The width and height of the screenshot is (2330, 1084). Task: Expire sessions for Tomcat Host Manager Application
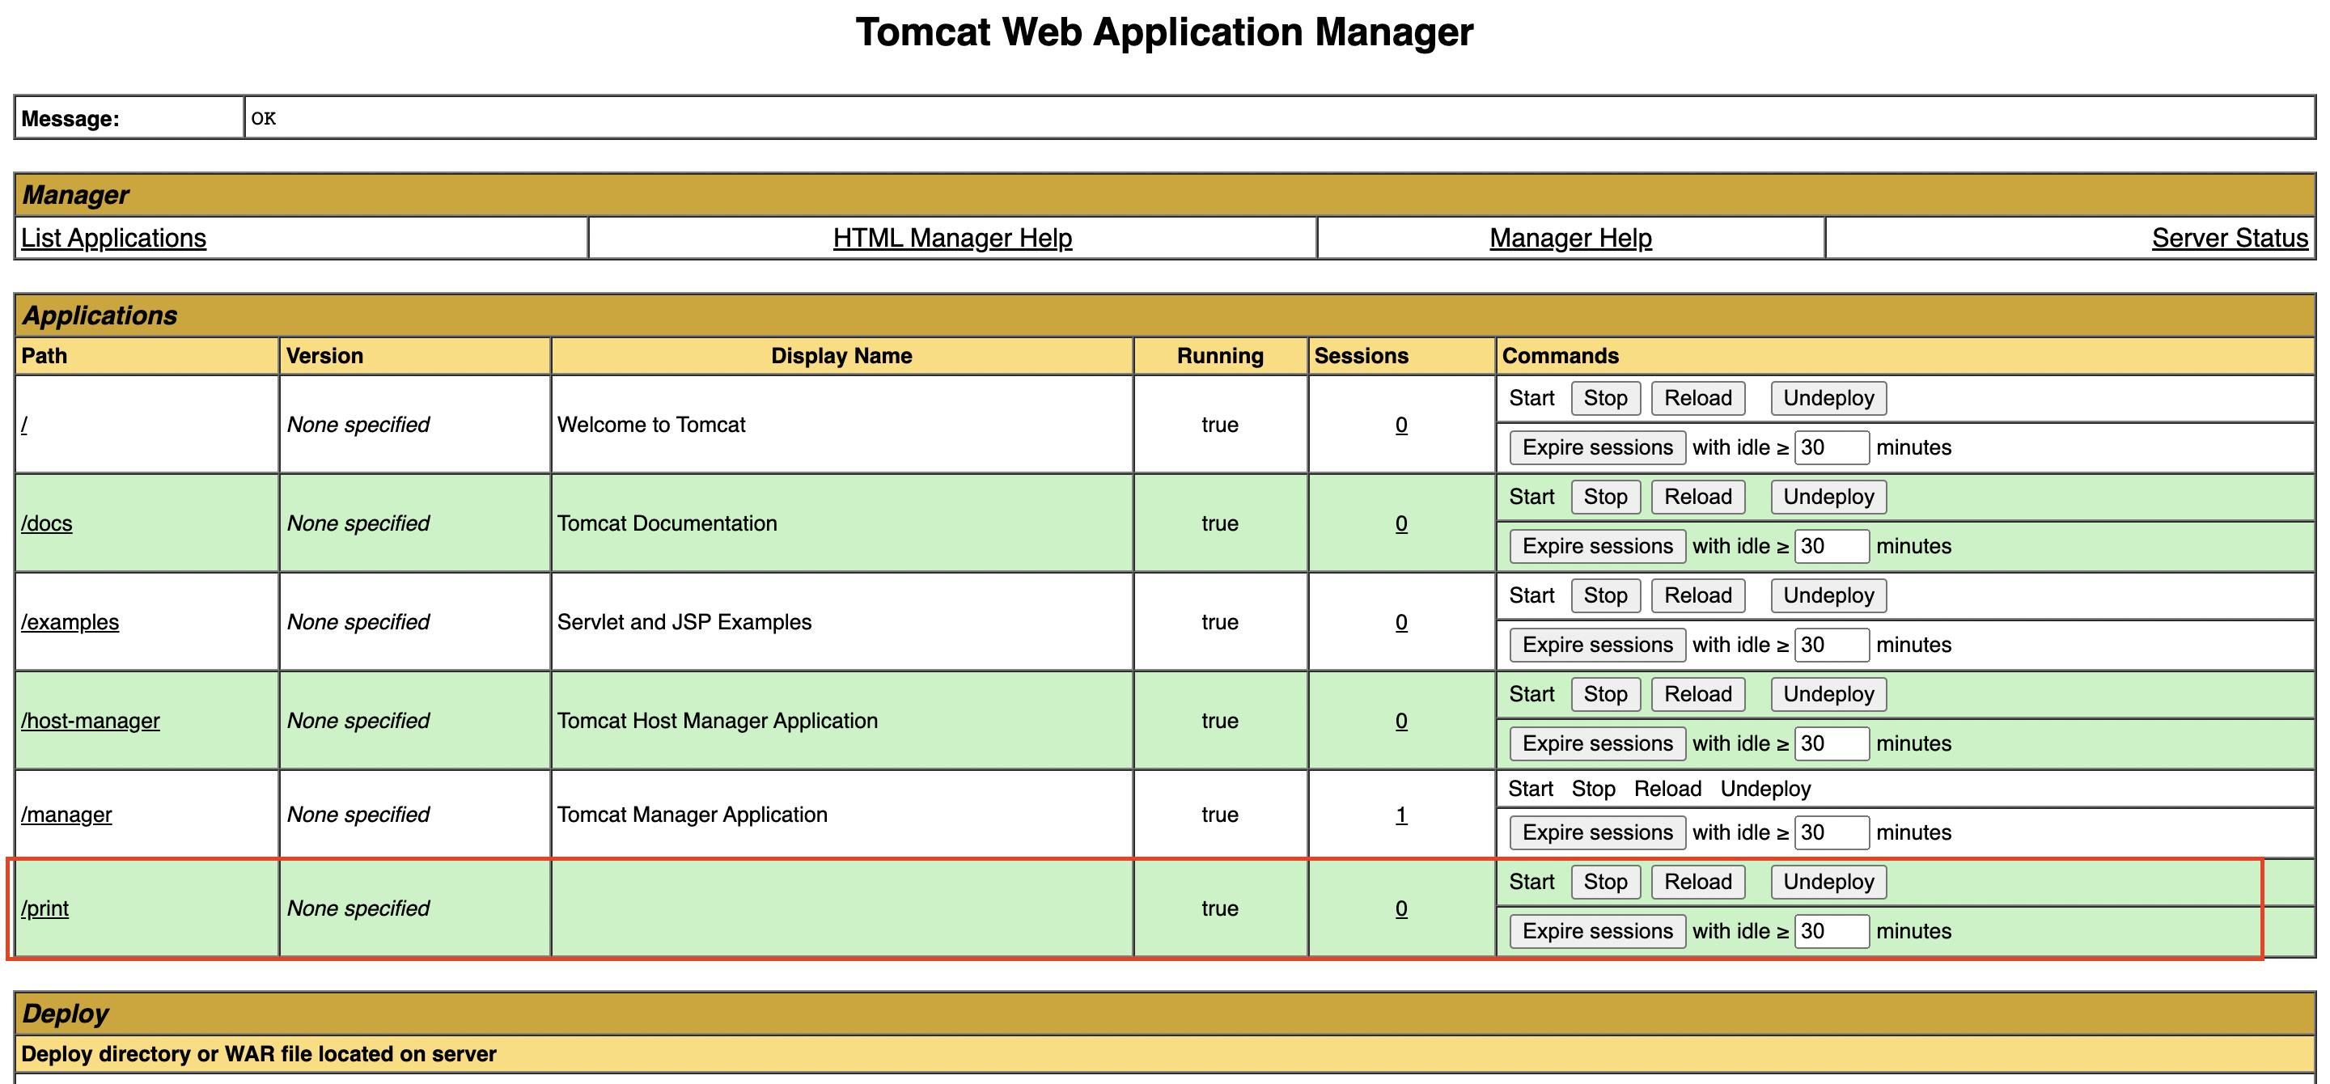(x=1597, y=743)
